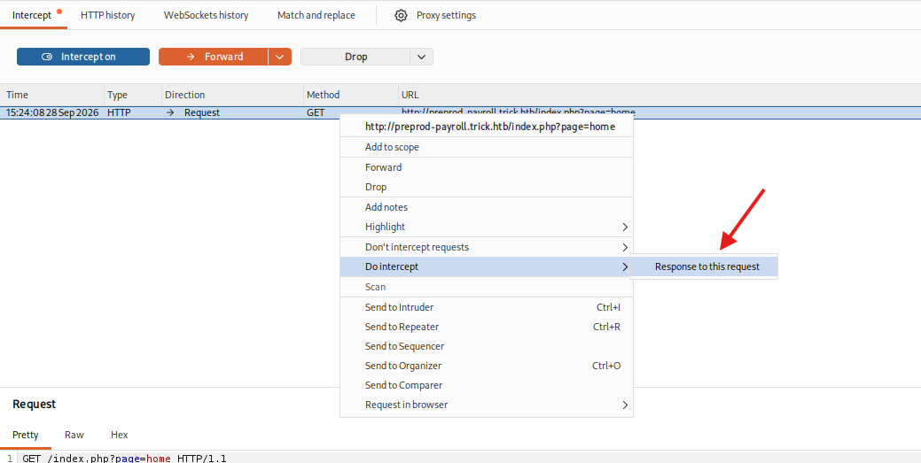Open the WebSockets history tab

(207, 15)
